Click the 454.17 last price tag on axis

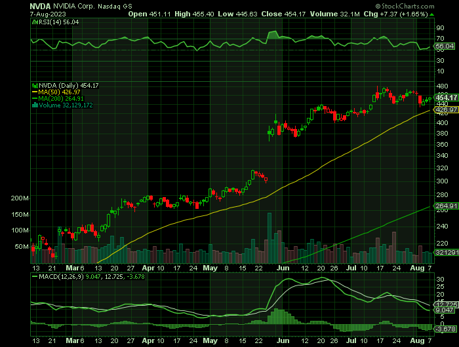point(447,98)
